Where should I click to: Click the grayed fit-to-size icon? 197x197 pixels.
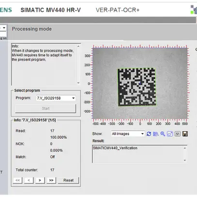pos(178,134)
